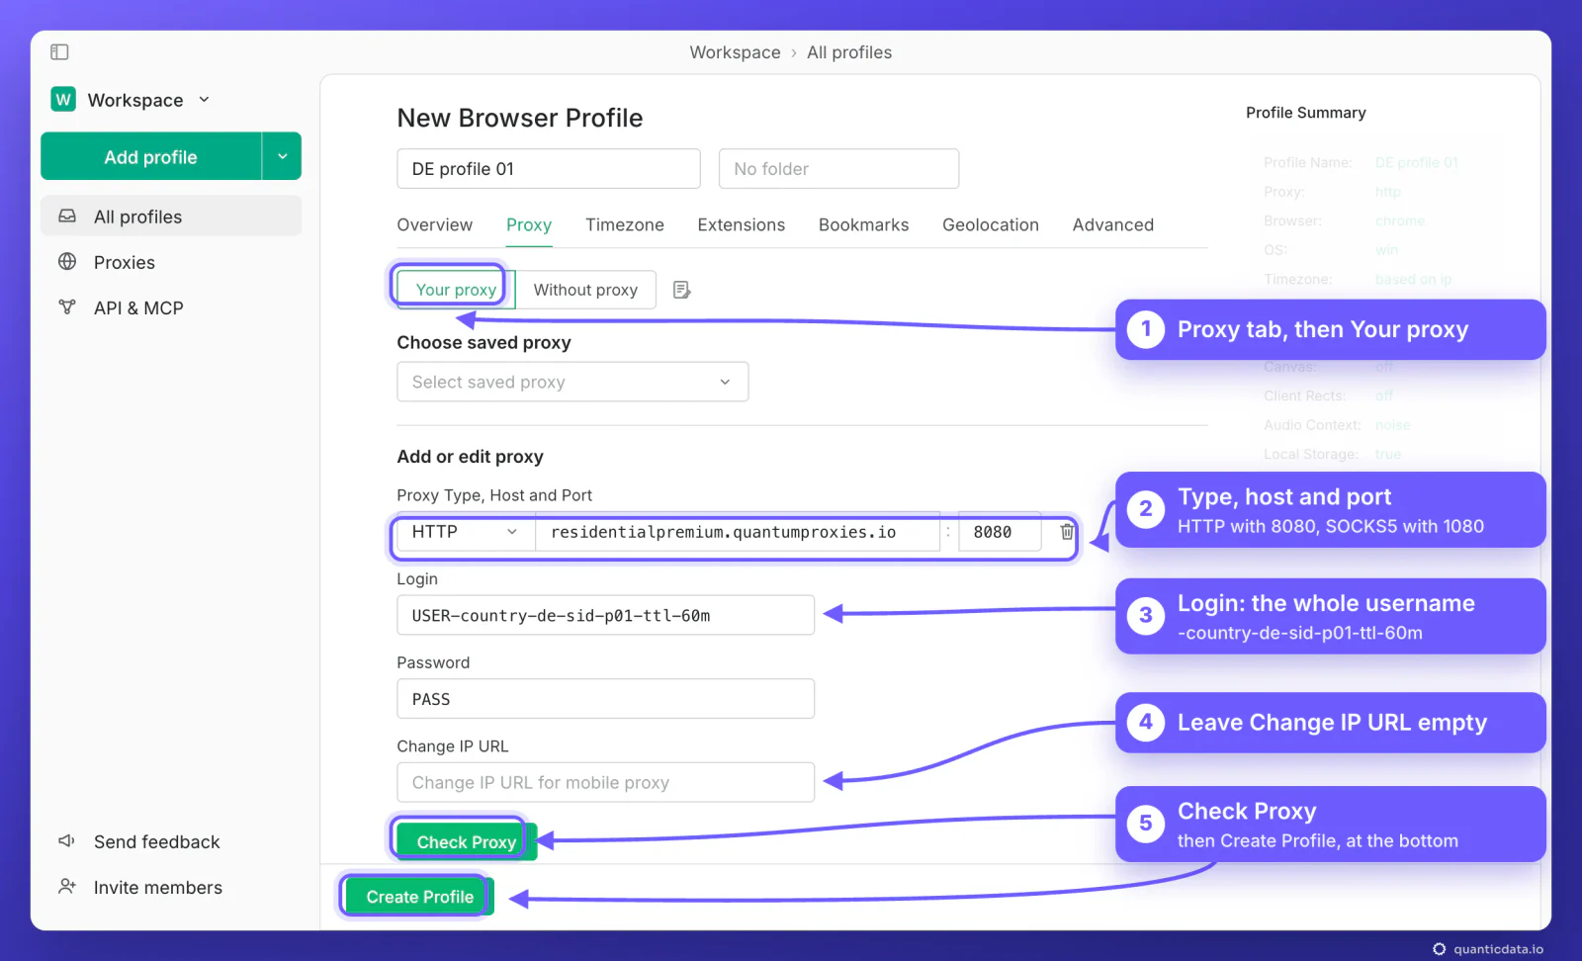Select the Your proxy option
Viewport: 1582px width, 961px height.
tap(456, 290)
